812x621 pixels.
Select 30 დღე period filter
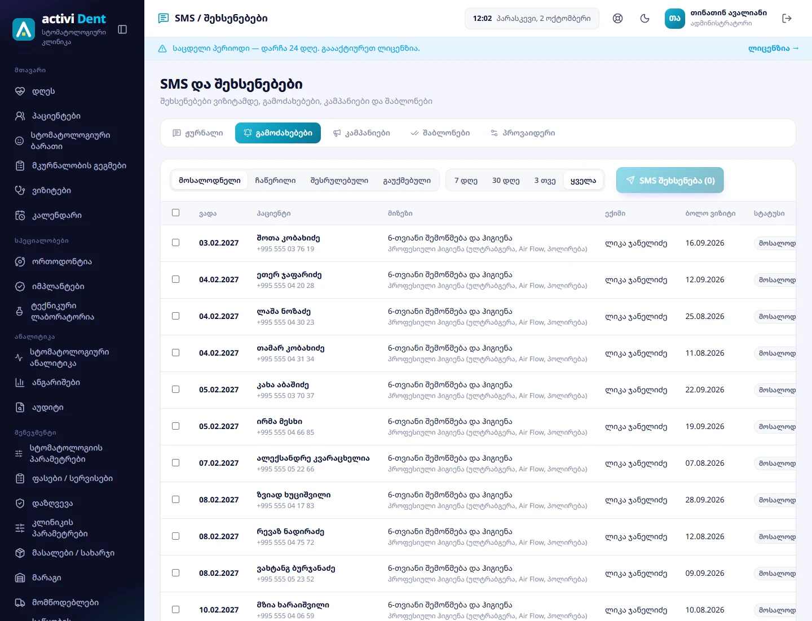click(506, 181)
